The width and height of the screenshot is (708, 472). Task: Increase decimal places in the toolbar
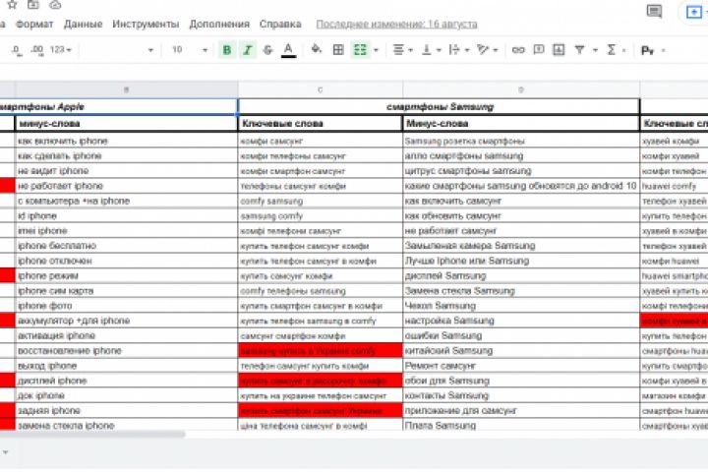[37, 50]
